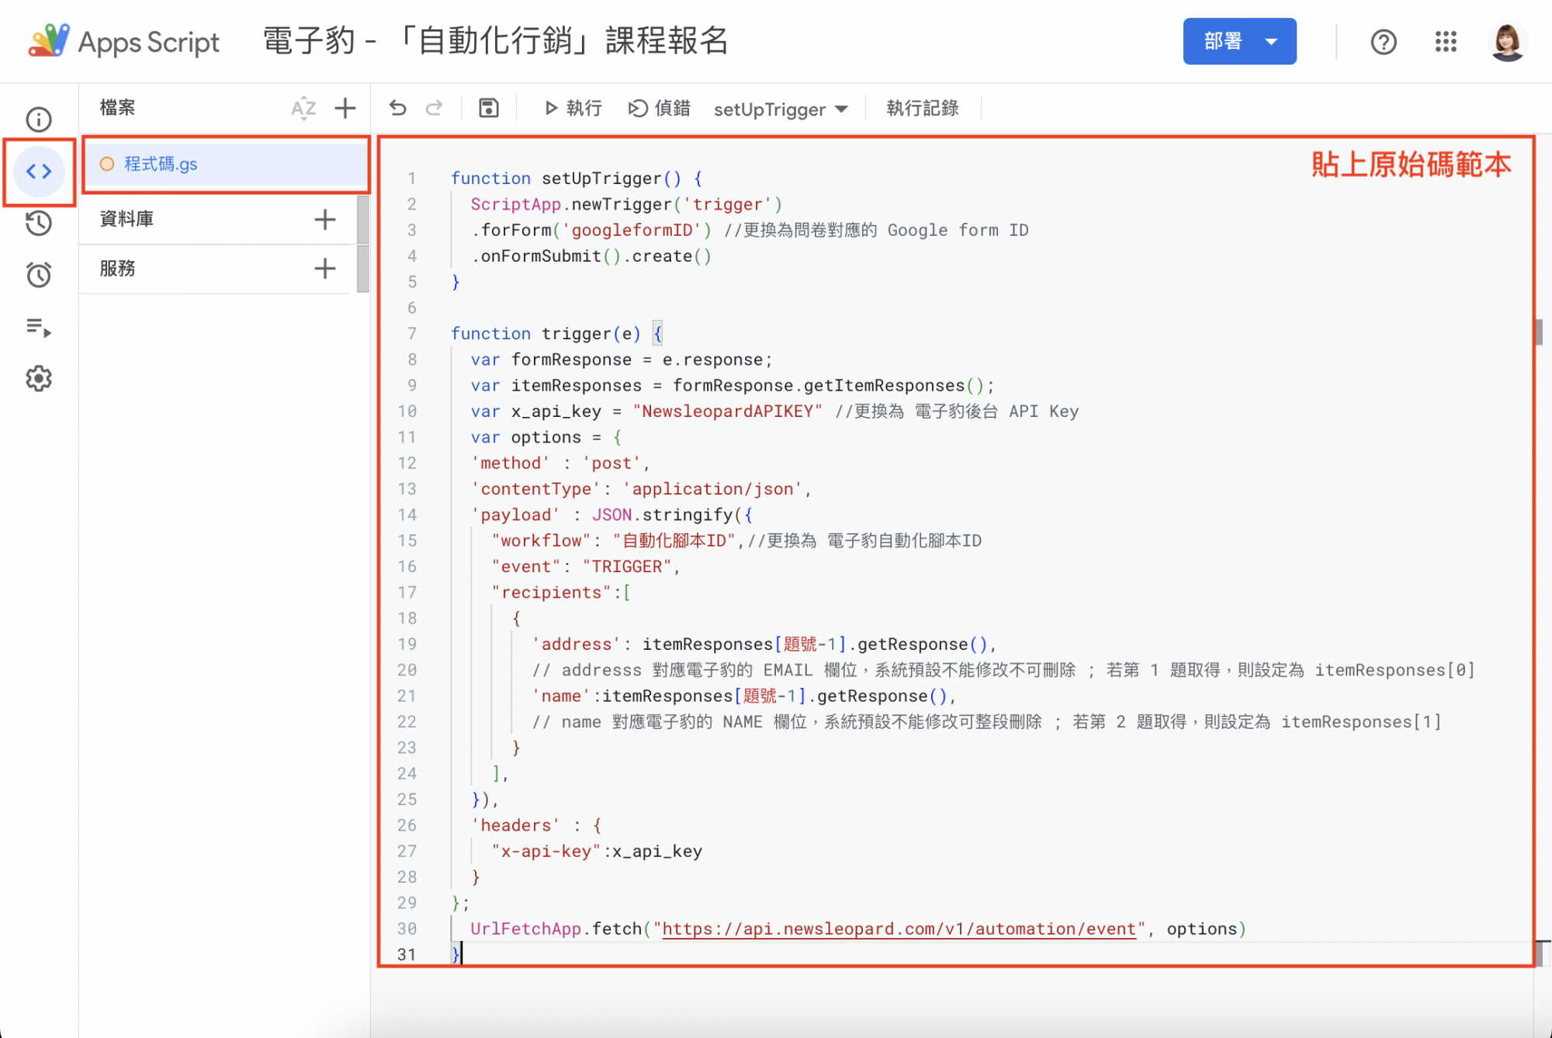Click 'address' key on line 19
The width and height of the screenshot is (1552, 1038).
coord(577,644)
